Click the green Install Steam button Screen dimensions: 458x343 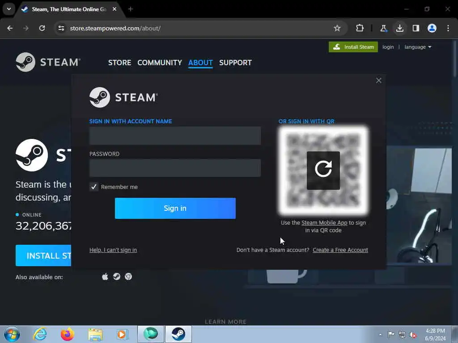[353, 46]
